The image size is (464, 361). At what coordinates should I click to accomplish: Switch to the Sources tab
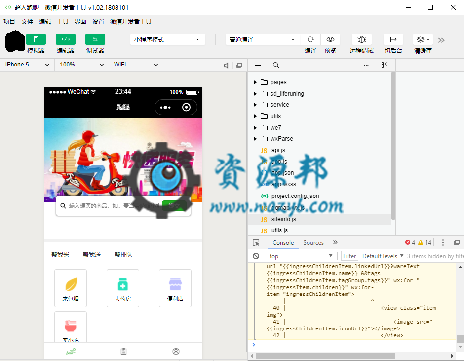(x=313, y=243)
